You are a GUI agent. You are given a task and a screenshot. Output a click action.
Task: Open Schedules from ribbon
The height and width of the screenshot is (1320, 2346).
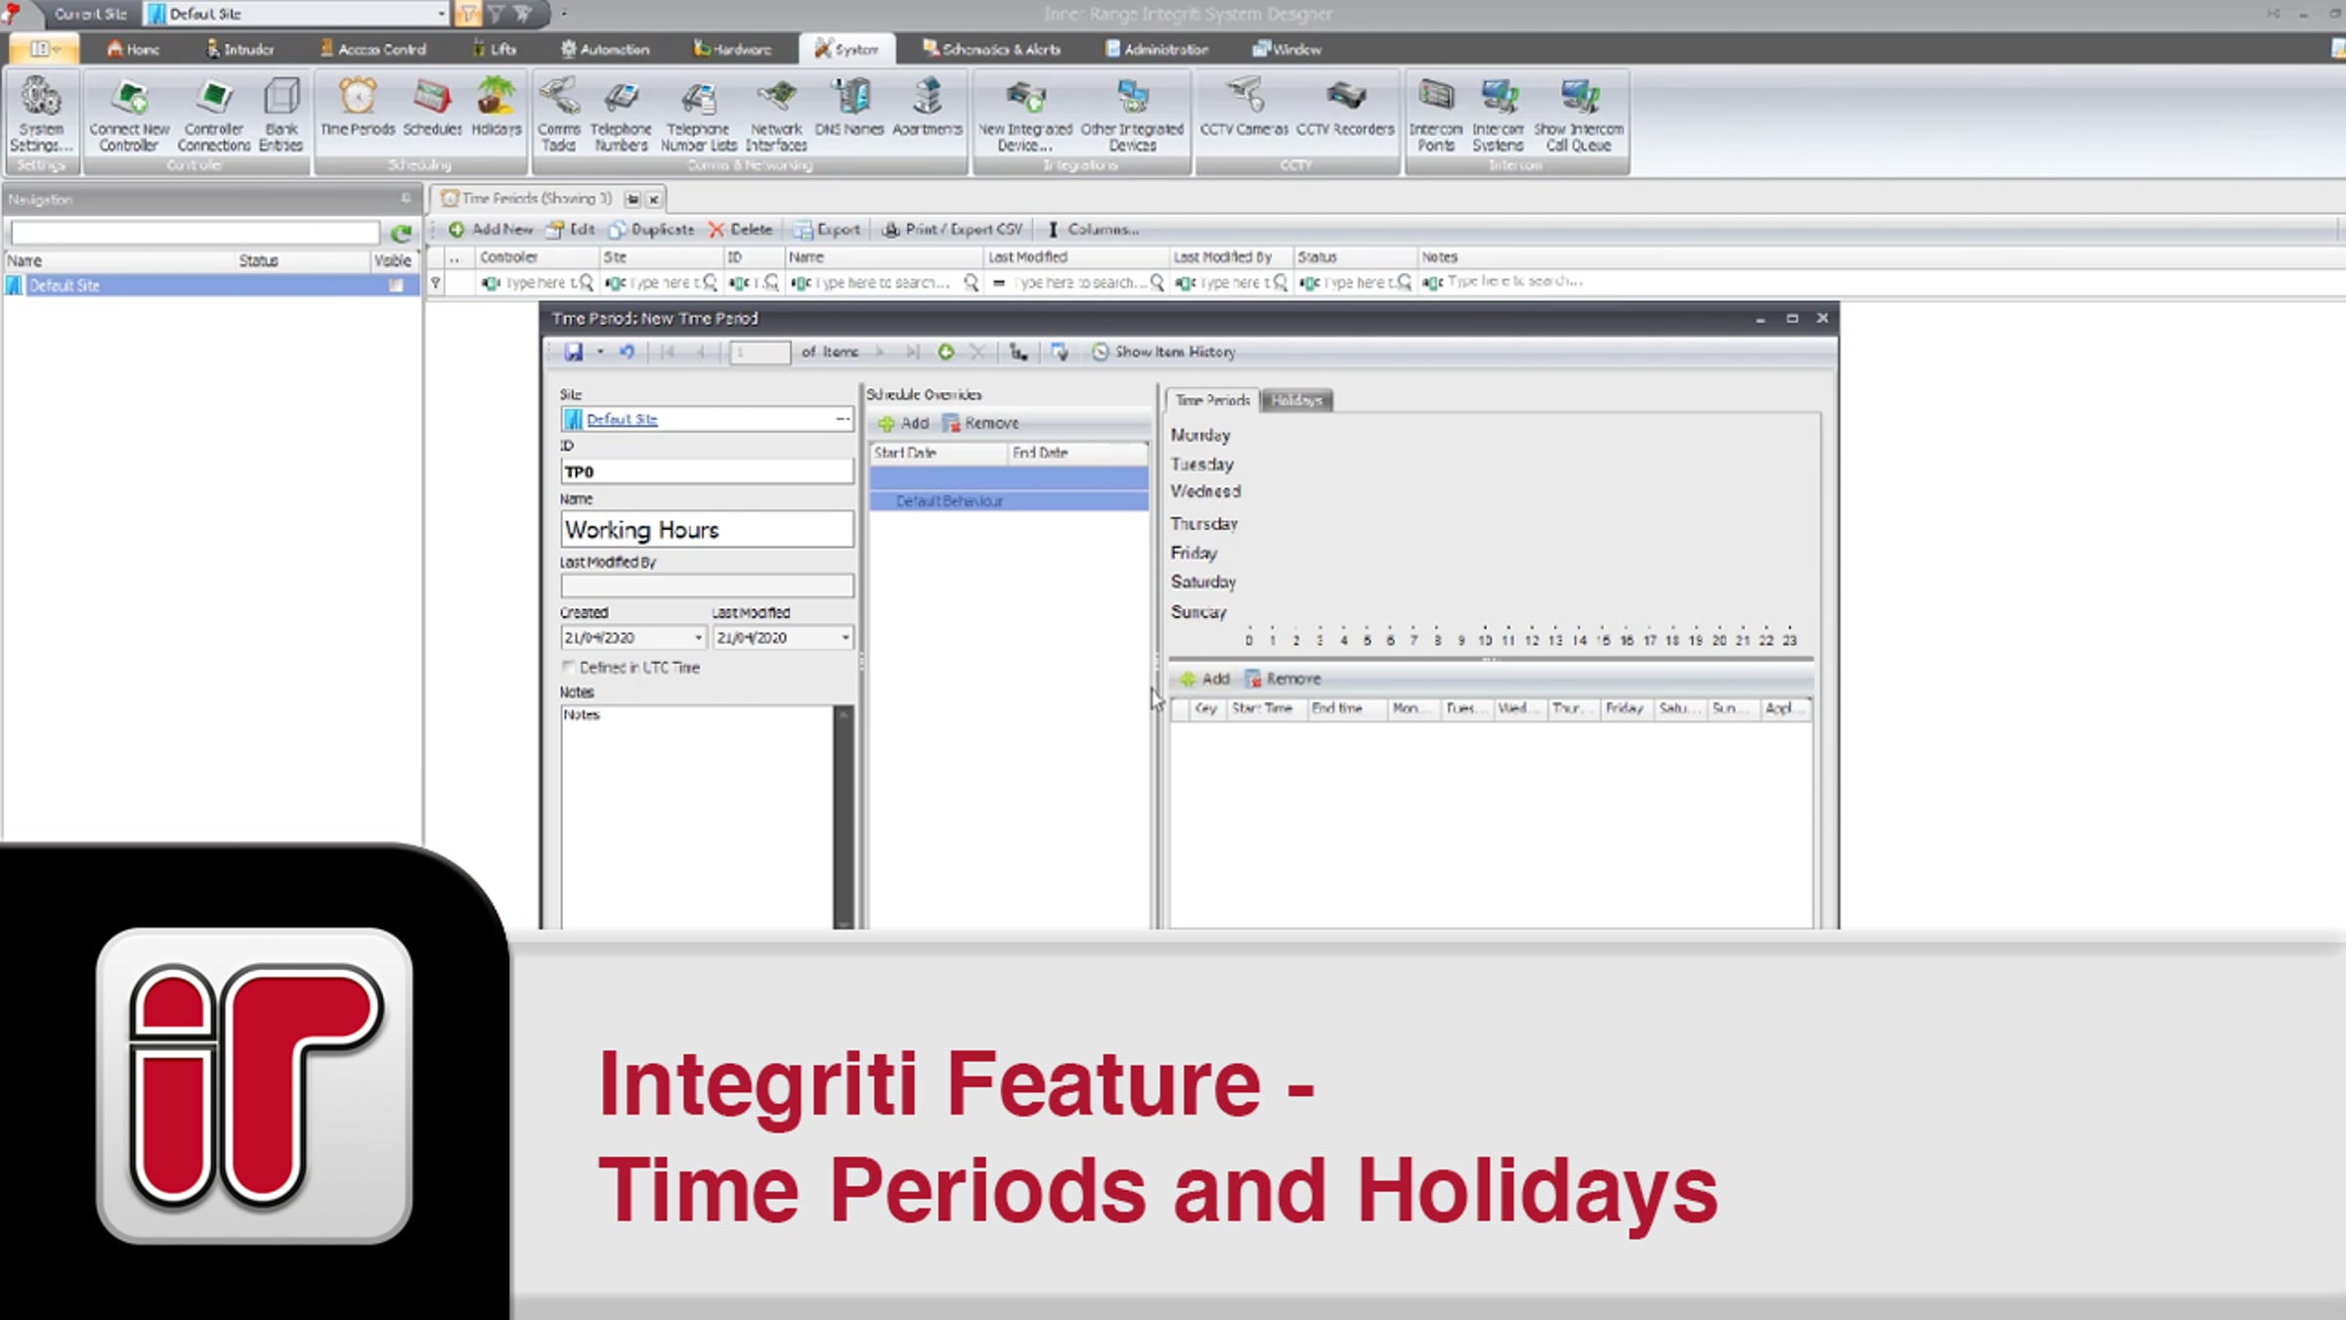click(x=432, y=108)
